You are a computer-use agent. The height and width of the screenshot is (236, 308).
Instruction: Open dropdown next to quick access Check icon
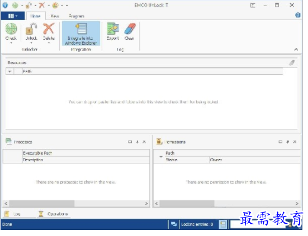(22, 6)
